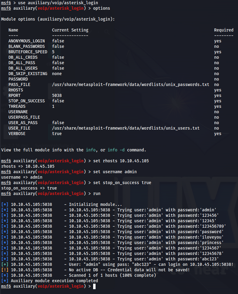Click the USER_FILE option name
Image resolution: width=238 pixels, height=294 pixels.
19,128
